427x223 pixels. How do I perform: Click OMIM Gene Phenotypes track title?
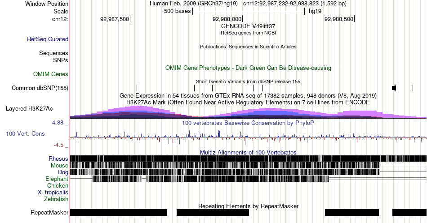[x=248, y=68]
